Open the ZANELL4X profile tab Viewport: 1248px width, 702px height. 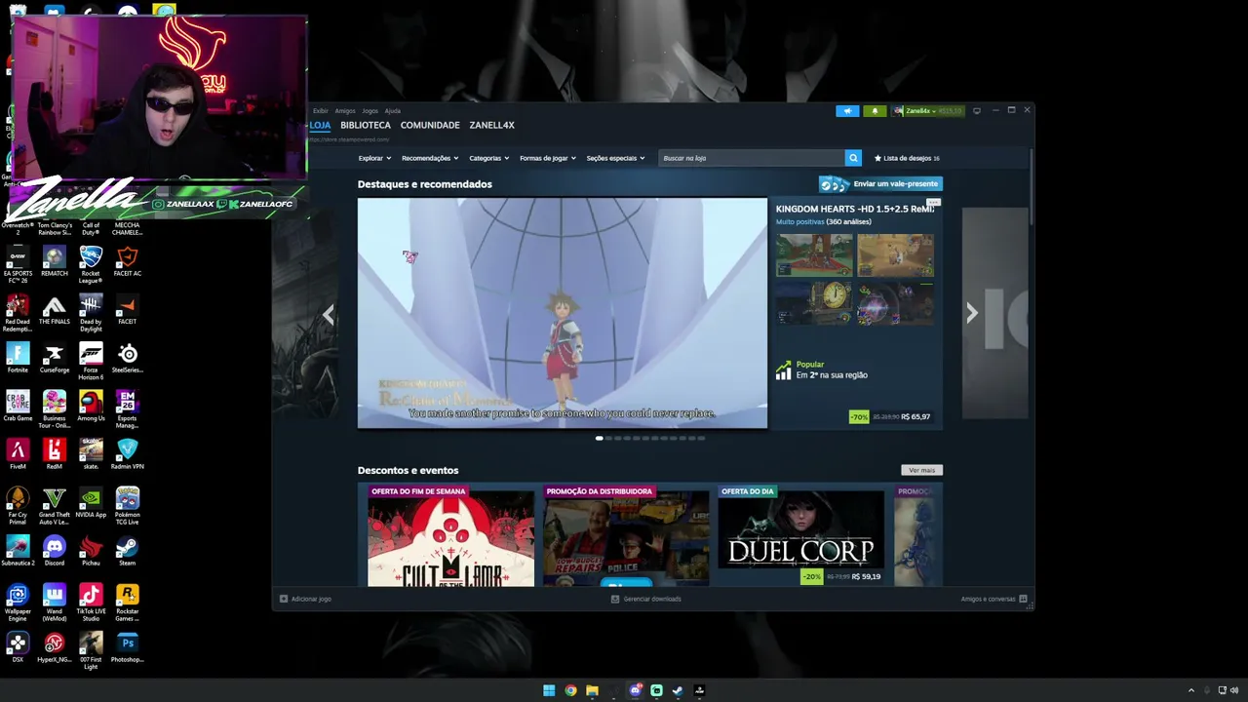(491, 125)
